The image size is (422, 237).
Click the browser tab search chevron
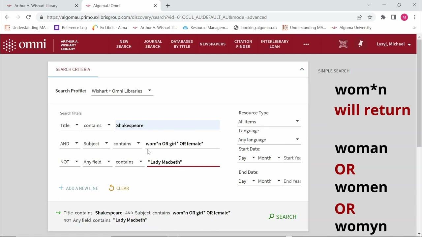(x=369, y=5)
